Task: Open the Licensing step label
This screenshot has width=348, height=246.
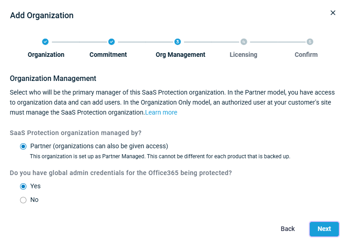Action: pyautogui.click(x=243, y=55)
